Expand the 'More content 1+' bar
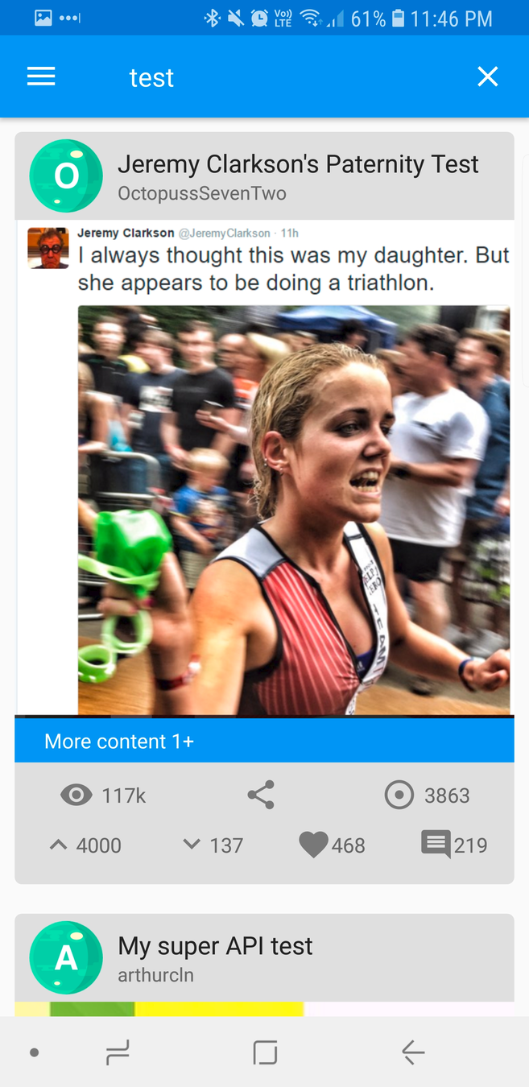 click(264, 741)
